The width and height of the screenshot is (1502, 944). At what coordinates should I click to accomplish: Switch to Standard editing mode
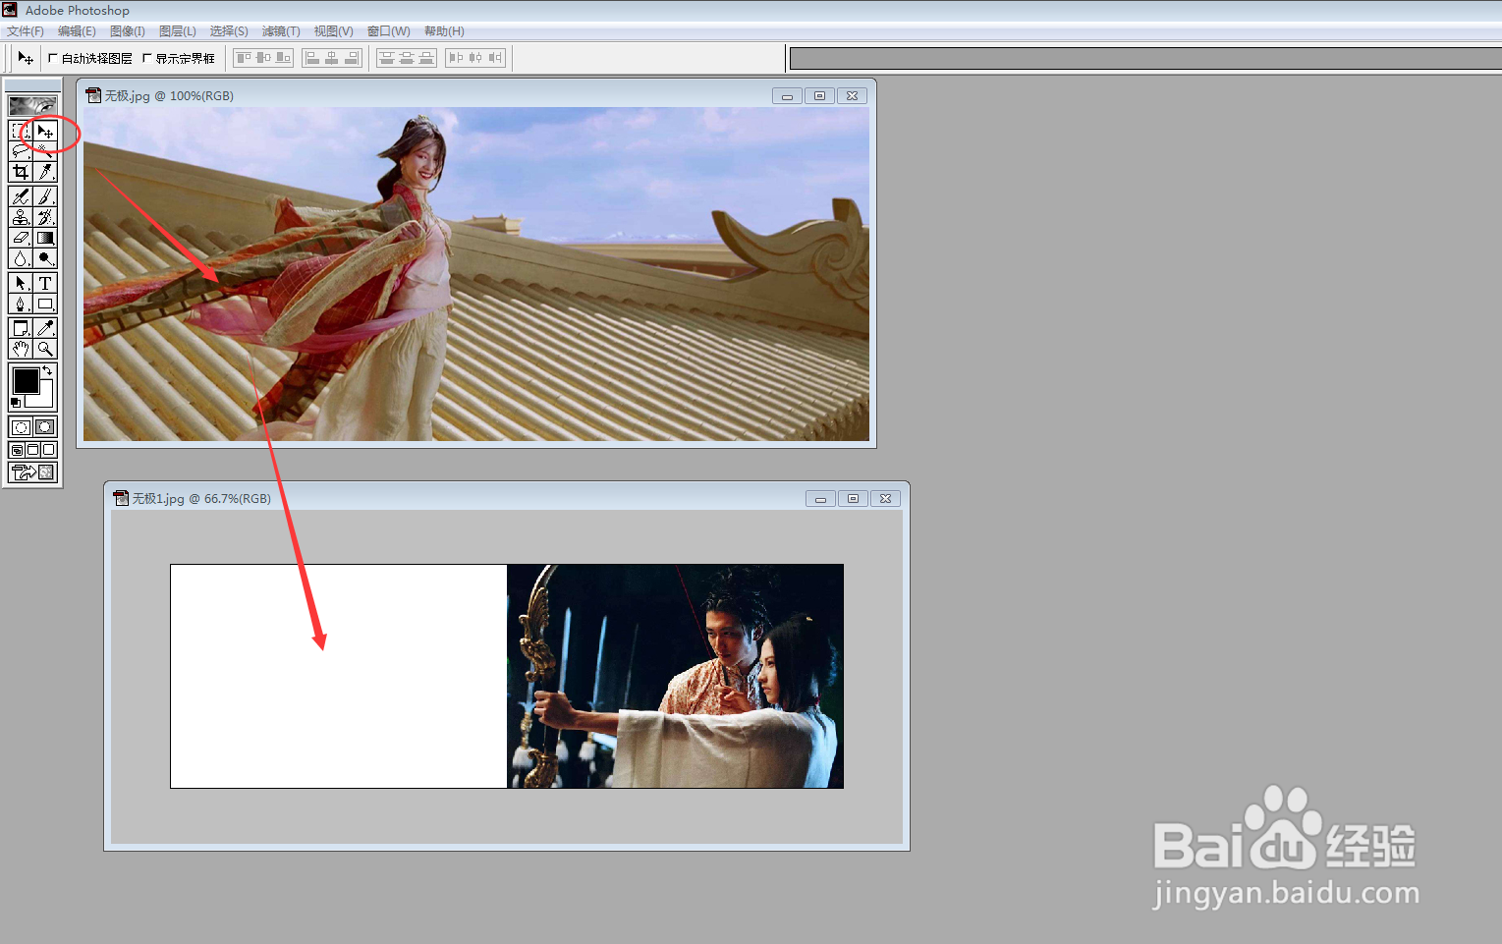pyautogui.click(x=21, y=427)
